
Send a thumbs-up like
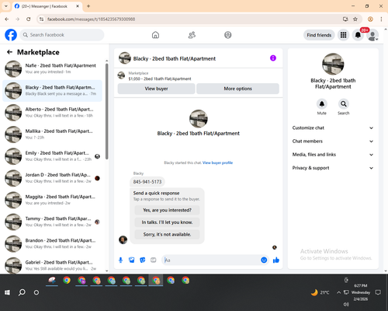coord(276,260)
